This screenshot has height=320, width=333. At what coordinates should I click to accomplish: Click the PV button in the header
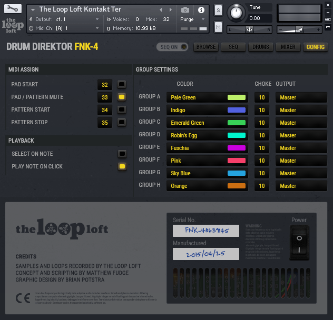(x=328, y=26)
